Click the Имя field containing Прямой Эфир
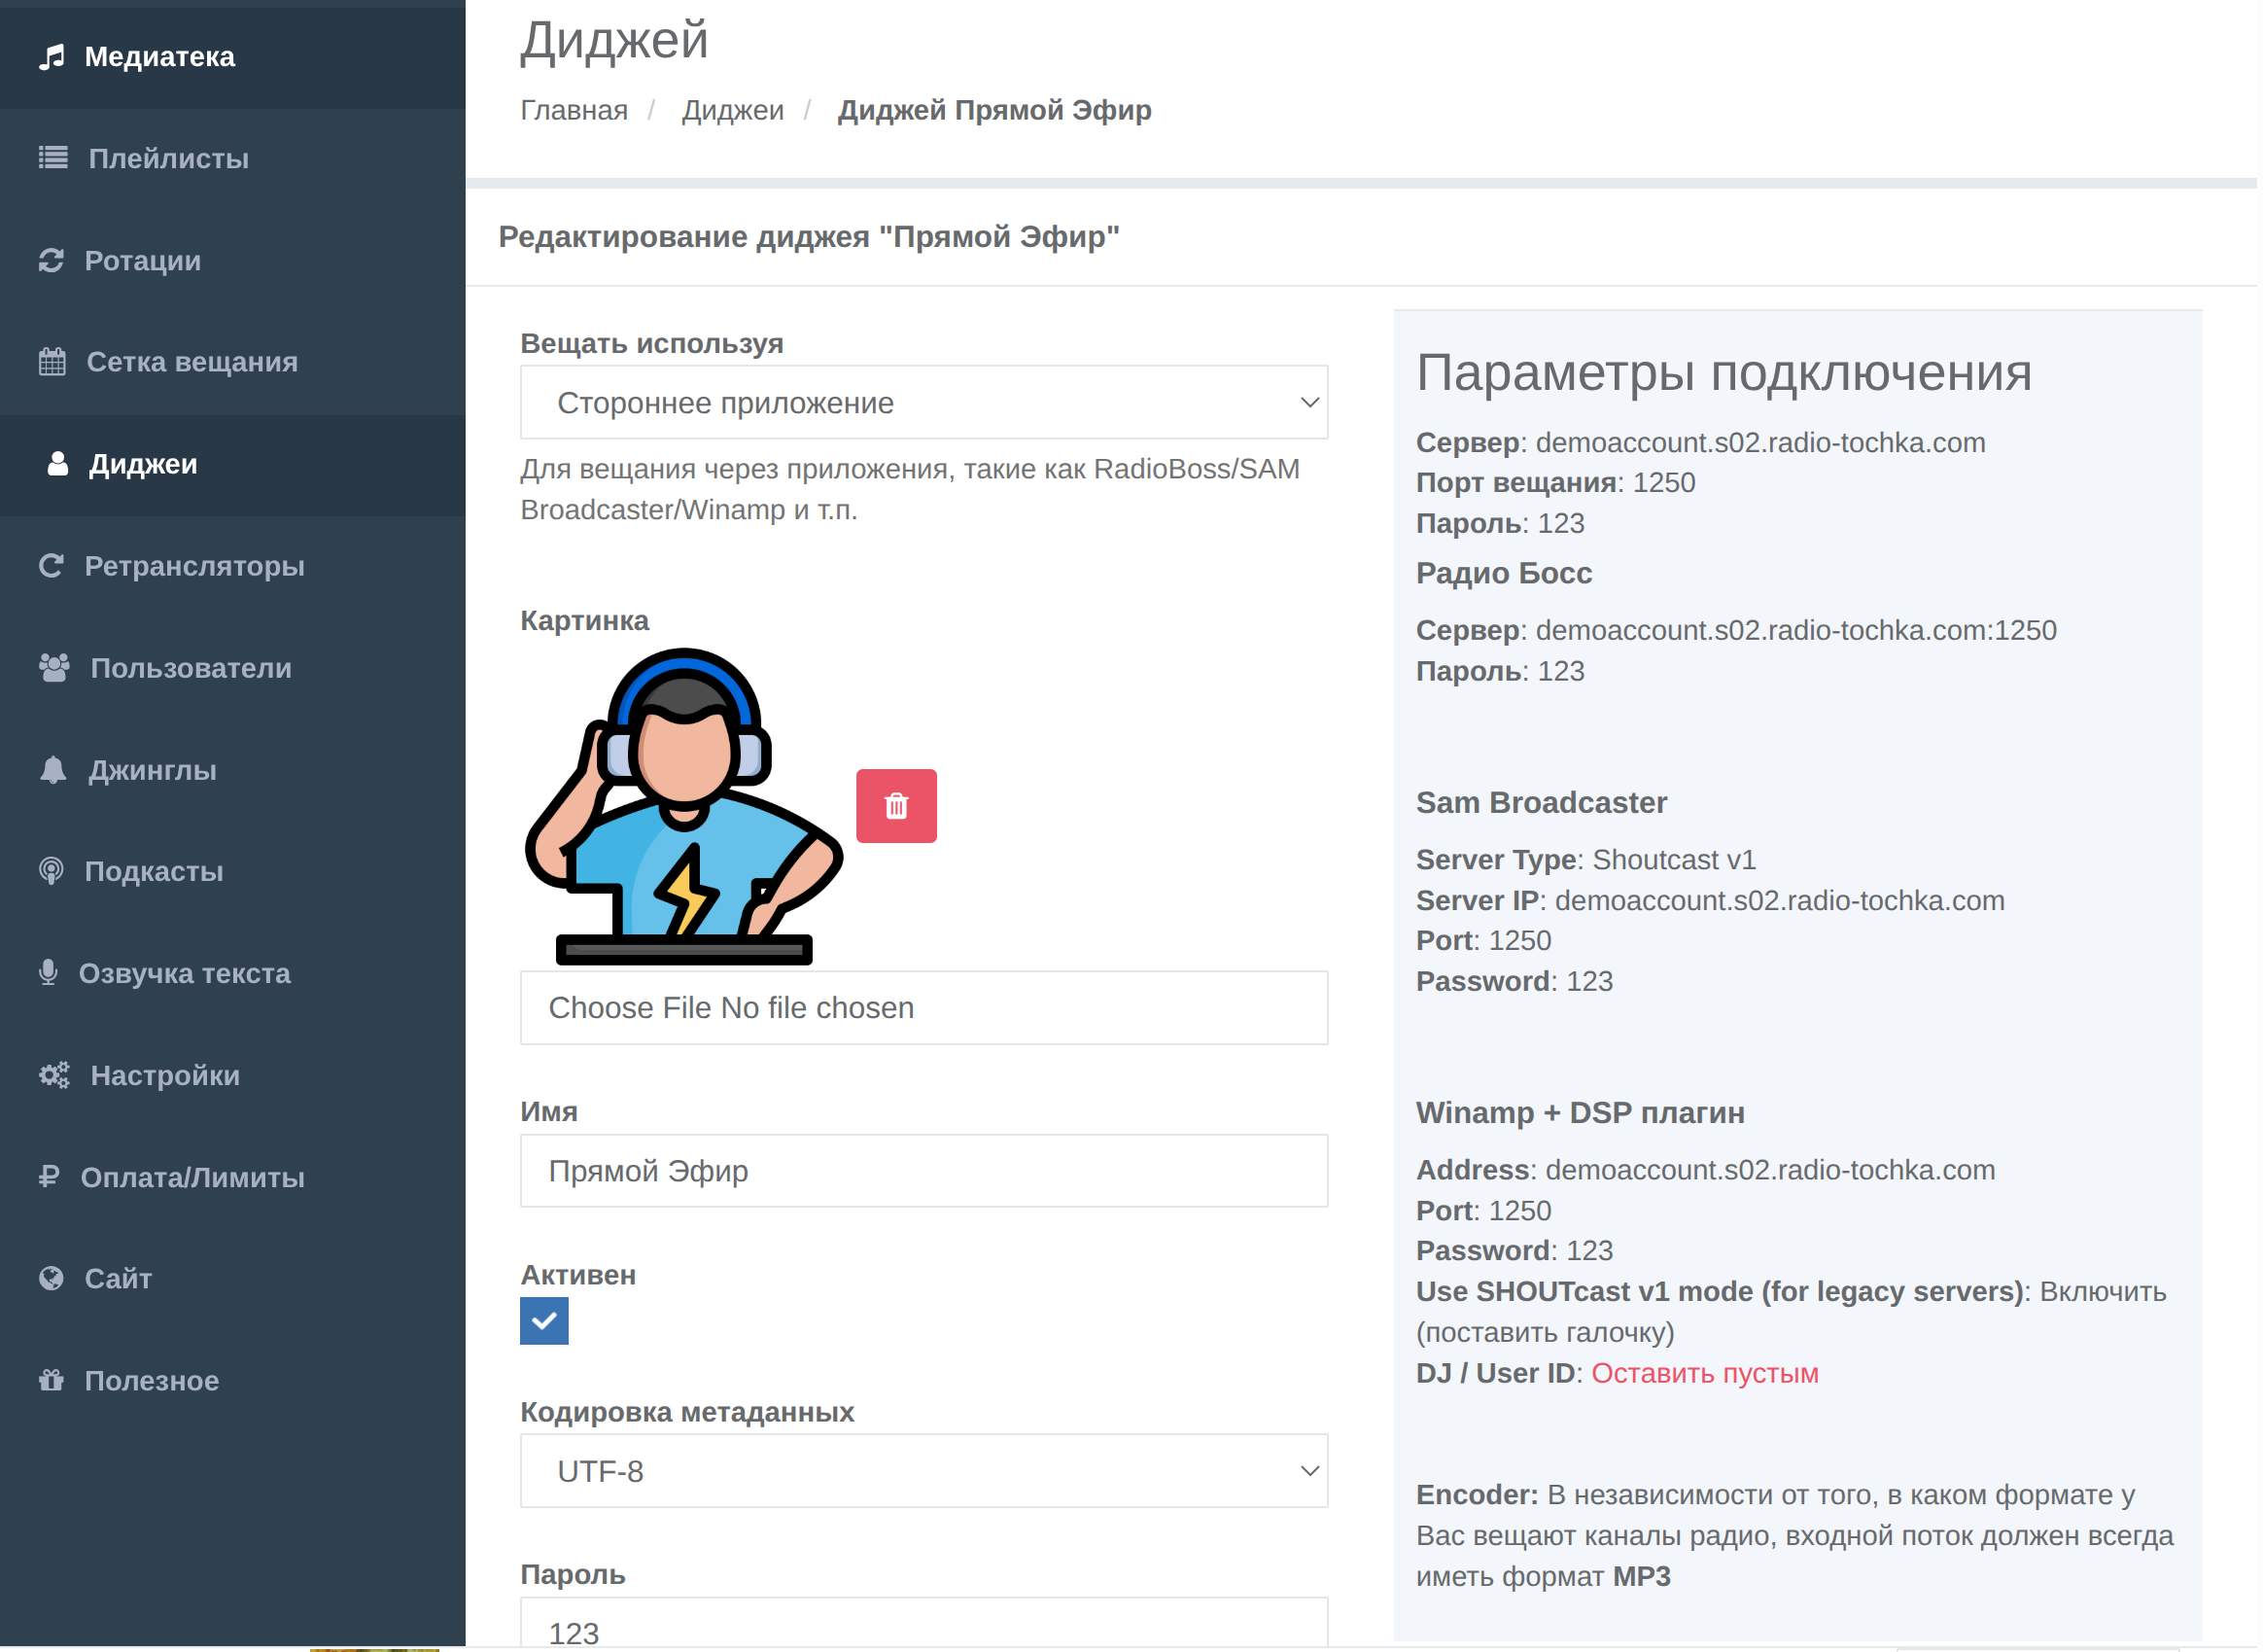The width and height of the screenshot is (2263, 1652). [923, 1171]
